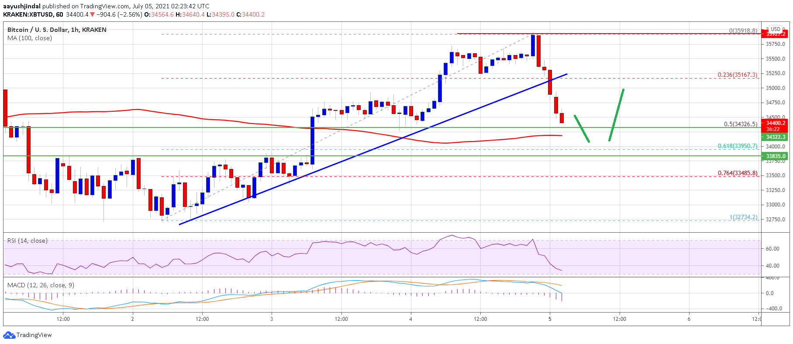Click the time axis label 5
Viewport: 793px width, 344px height.
coord(550,319)
